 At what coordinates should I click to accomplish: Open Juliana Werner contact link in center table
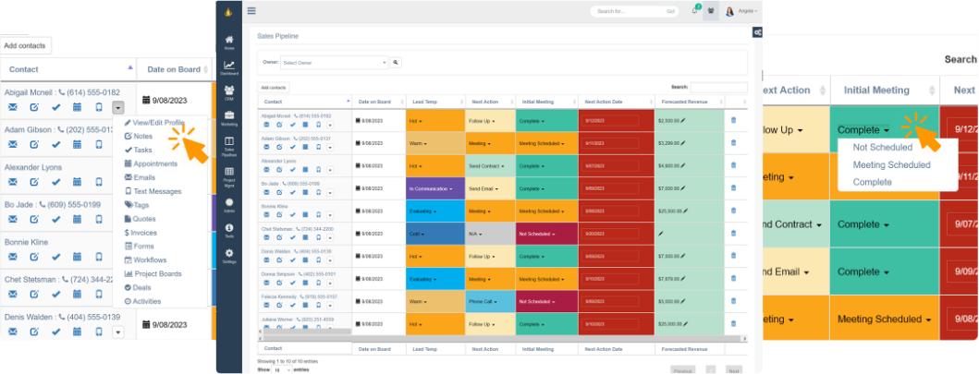tap(277, 320)
